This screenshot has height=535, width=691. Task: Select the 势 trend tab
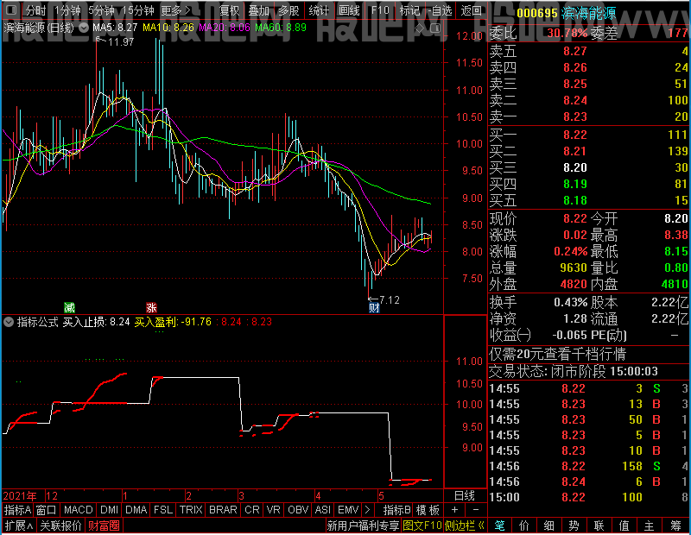[574, 526]
